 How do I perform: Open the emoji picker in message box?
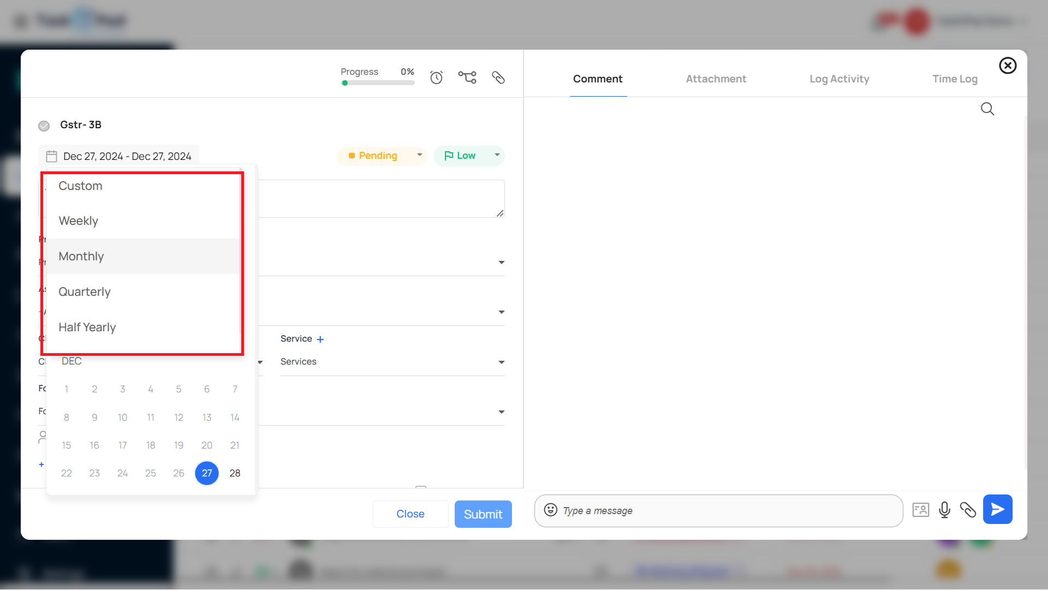pos(550,510)
